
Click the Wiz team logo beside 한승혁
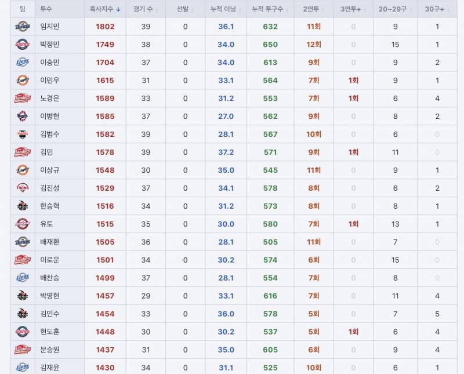click(23, 206)
